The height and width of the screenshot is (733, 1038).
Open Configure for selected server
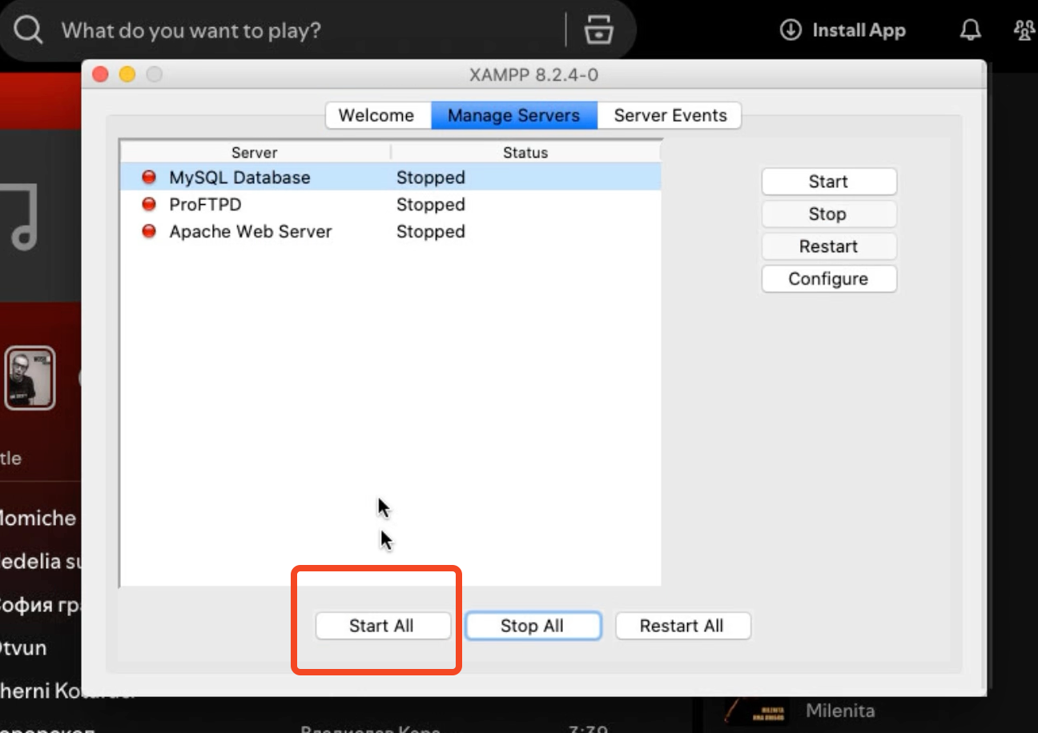pyautogui.click(x=828, y=279)
